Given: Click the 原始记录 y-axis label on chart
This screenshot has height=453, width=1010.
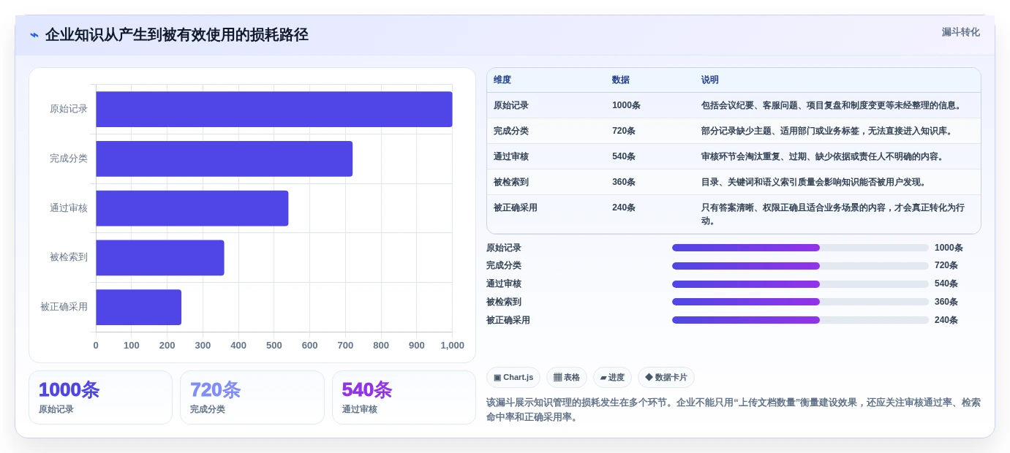Looking at the screenshot, I should tap(69, 109).
